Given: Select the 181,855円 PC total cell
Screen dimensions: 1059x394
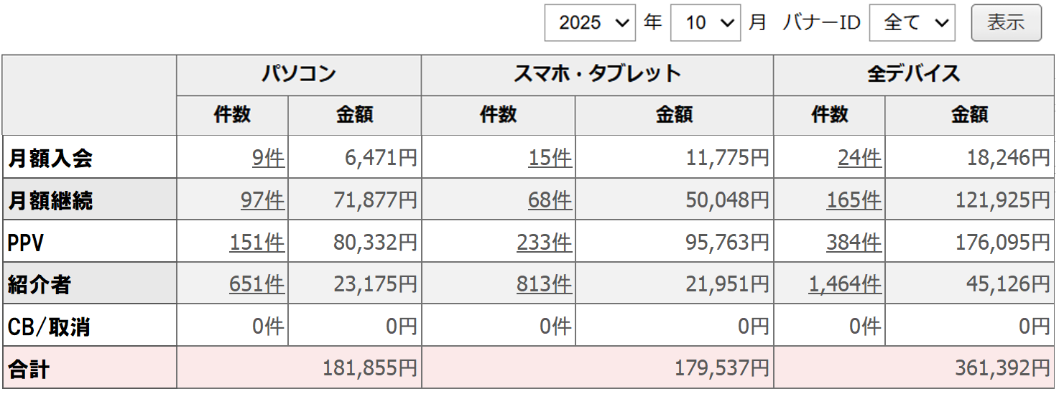Looking at the screenshot, I should point(370,369).
